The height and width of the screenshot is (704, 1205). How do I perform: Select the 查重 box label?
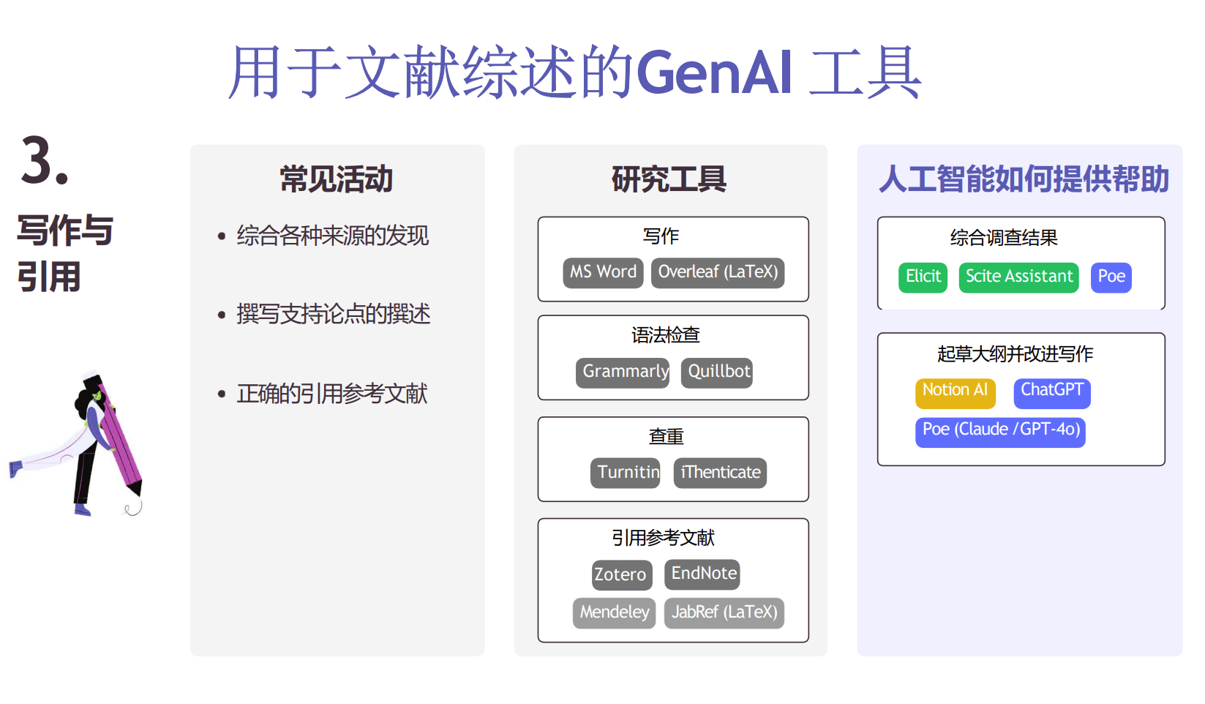[x=667, y=437]
